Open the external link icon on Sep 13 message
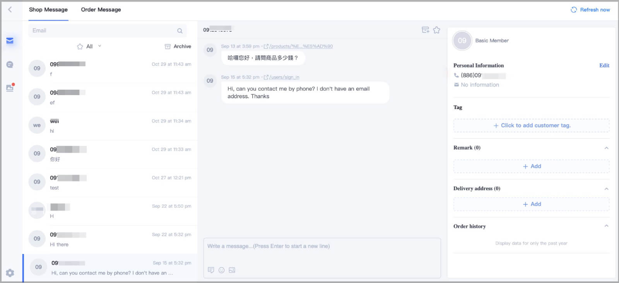 [x=266, y=46]
